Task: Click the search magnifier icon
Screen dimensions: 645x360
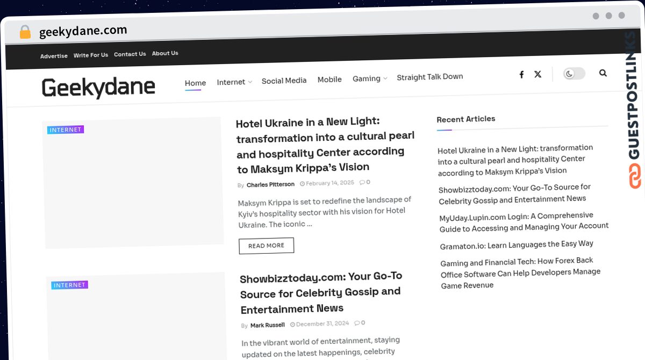Action: [603, 73]
